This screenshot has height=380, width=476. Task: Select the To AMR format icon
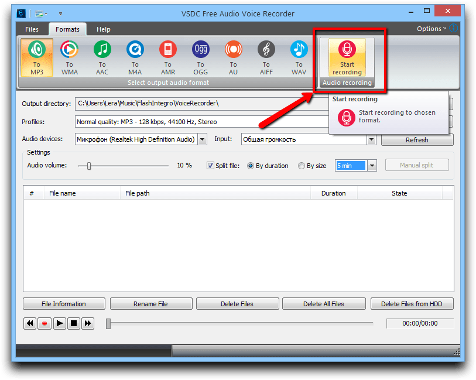tap(167, 57)
